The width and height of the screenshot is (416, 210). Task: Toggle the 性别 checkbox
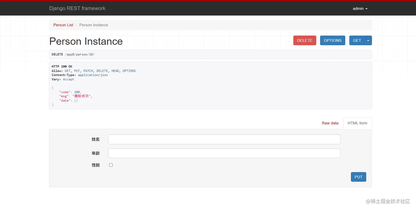point(111,165)
